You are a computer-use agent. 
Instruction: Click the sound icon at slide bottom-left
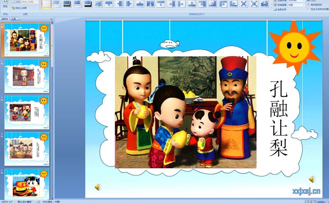[x=97, y=187]
